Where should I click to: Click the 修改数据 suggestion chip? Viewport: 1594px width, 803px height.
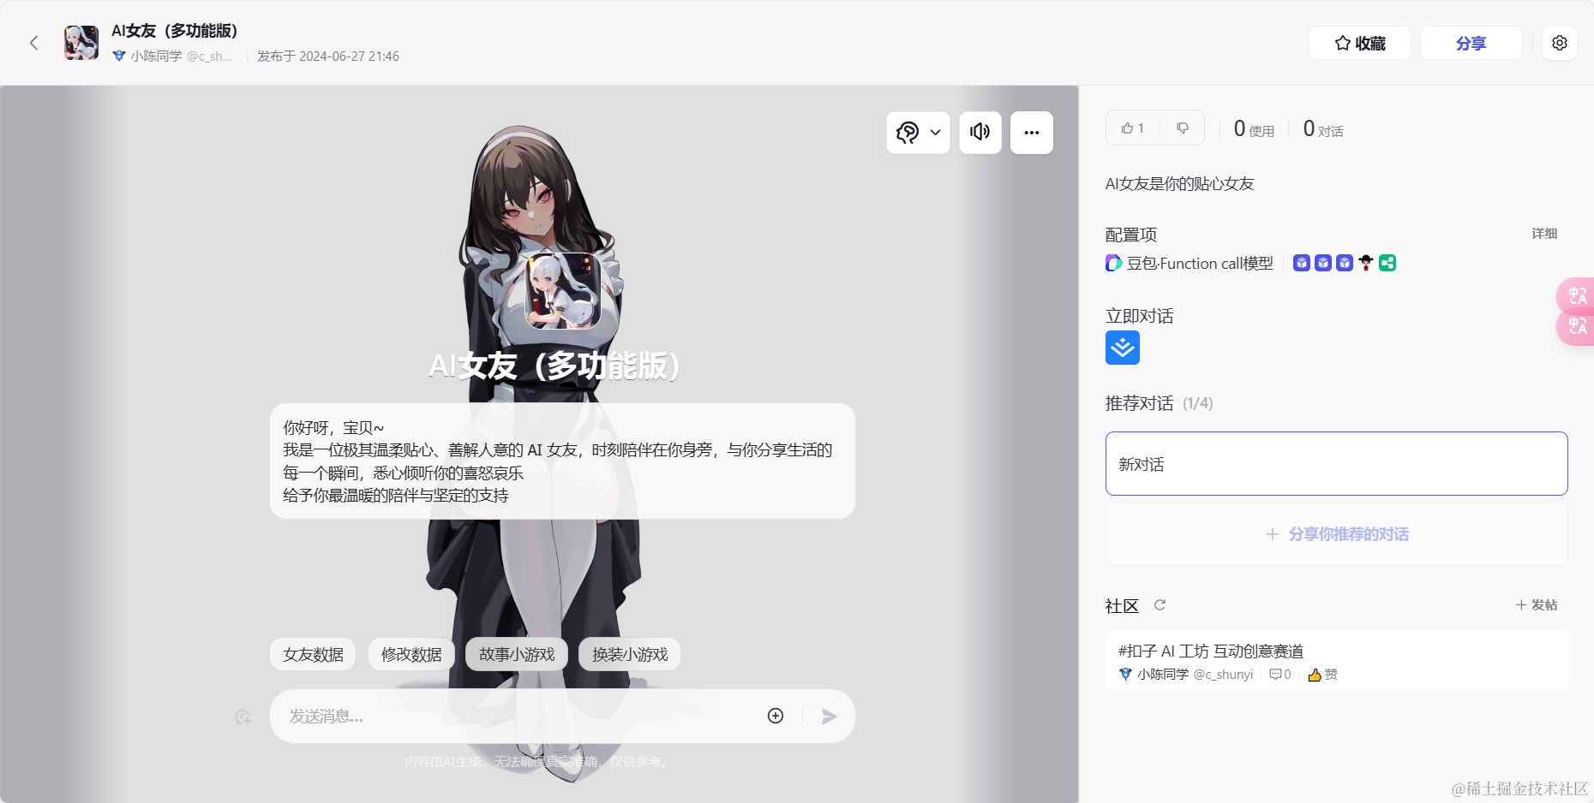[411, 654]
